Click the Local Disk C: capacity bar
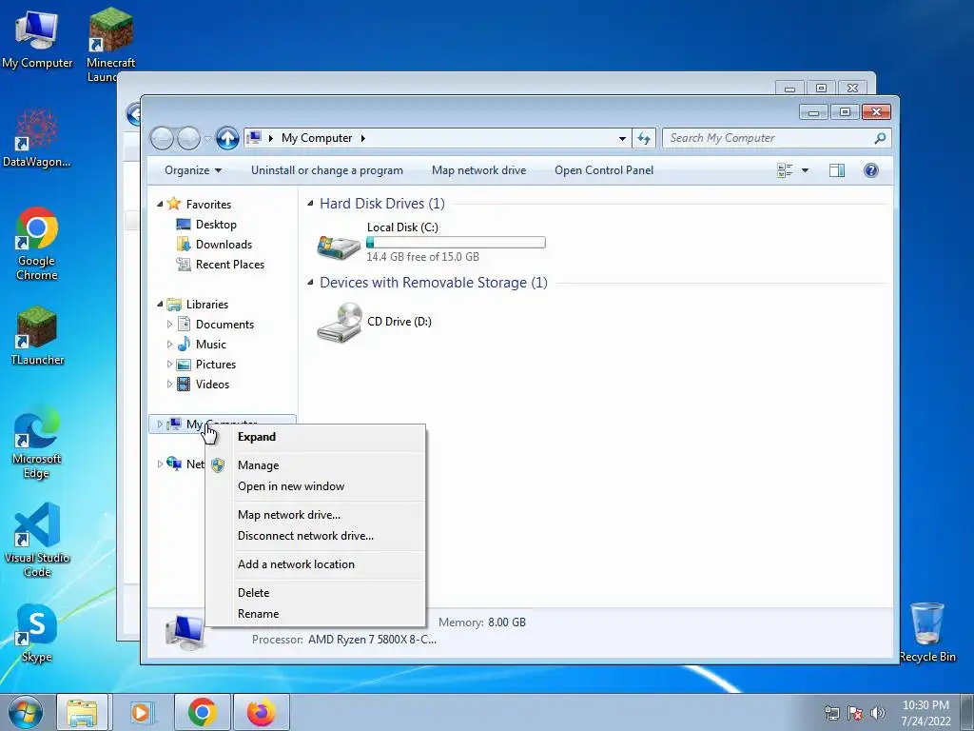 pos(456,243)
